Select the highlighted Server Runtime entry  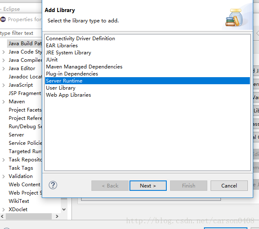(147, 81)
